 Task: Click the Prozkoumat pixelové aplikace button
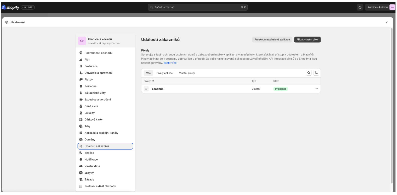point(272,39)
